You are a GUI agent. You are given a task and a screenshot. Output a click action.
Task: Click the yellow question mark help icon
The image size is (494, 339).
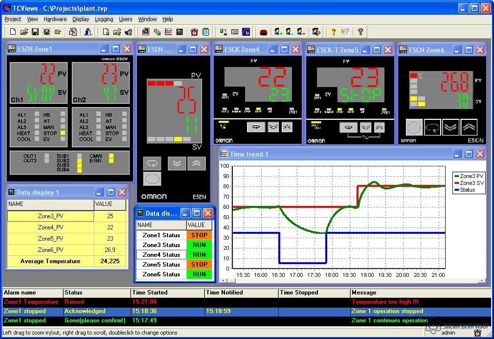click(x=334, y=32)
